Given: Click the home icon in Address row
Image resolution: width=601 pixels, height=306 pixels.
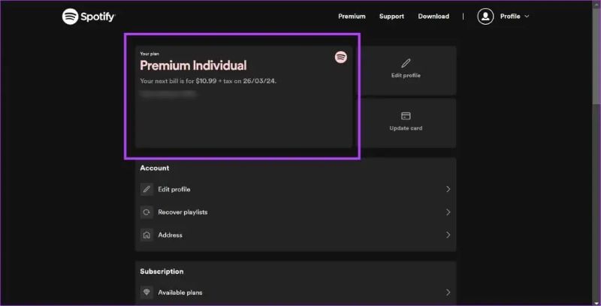Looking at the screenshot, I should [146, 235].
